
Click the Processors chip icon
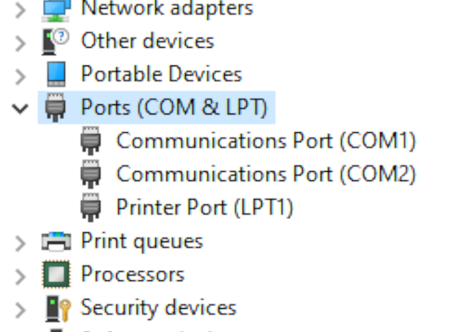coord(56,275)
